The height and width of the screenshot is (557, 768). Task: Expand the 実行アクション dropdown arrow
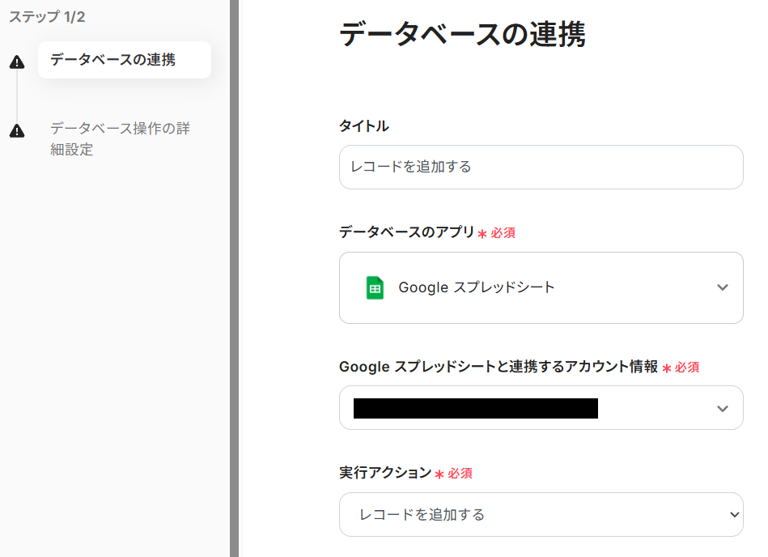point(734,515)
